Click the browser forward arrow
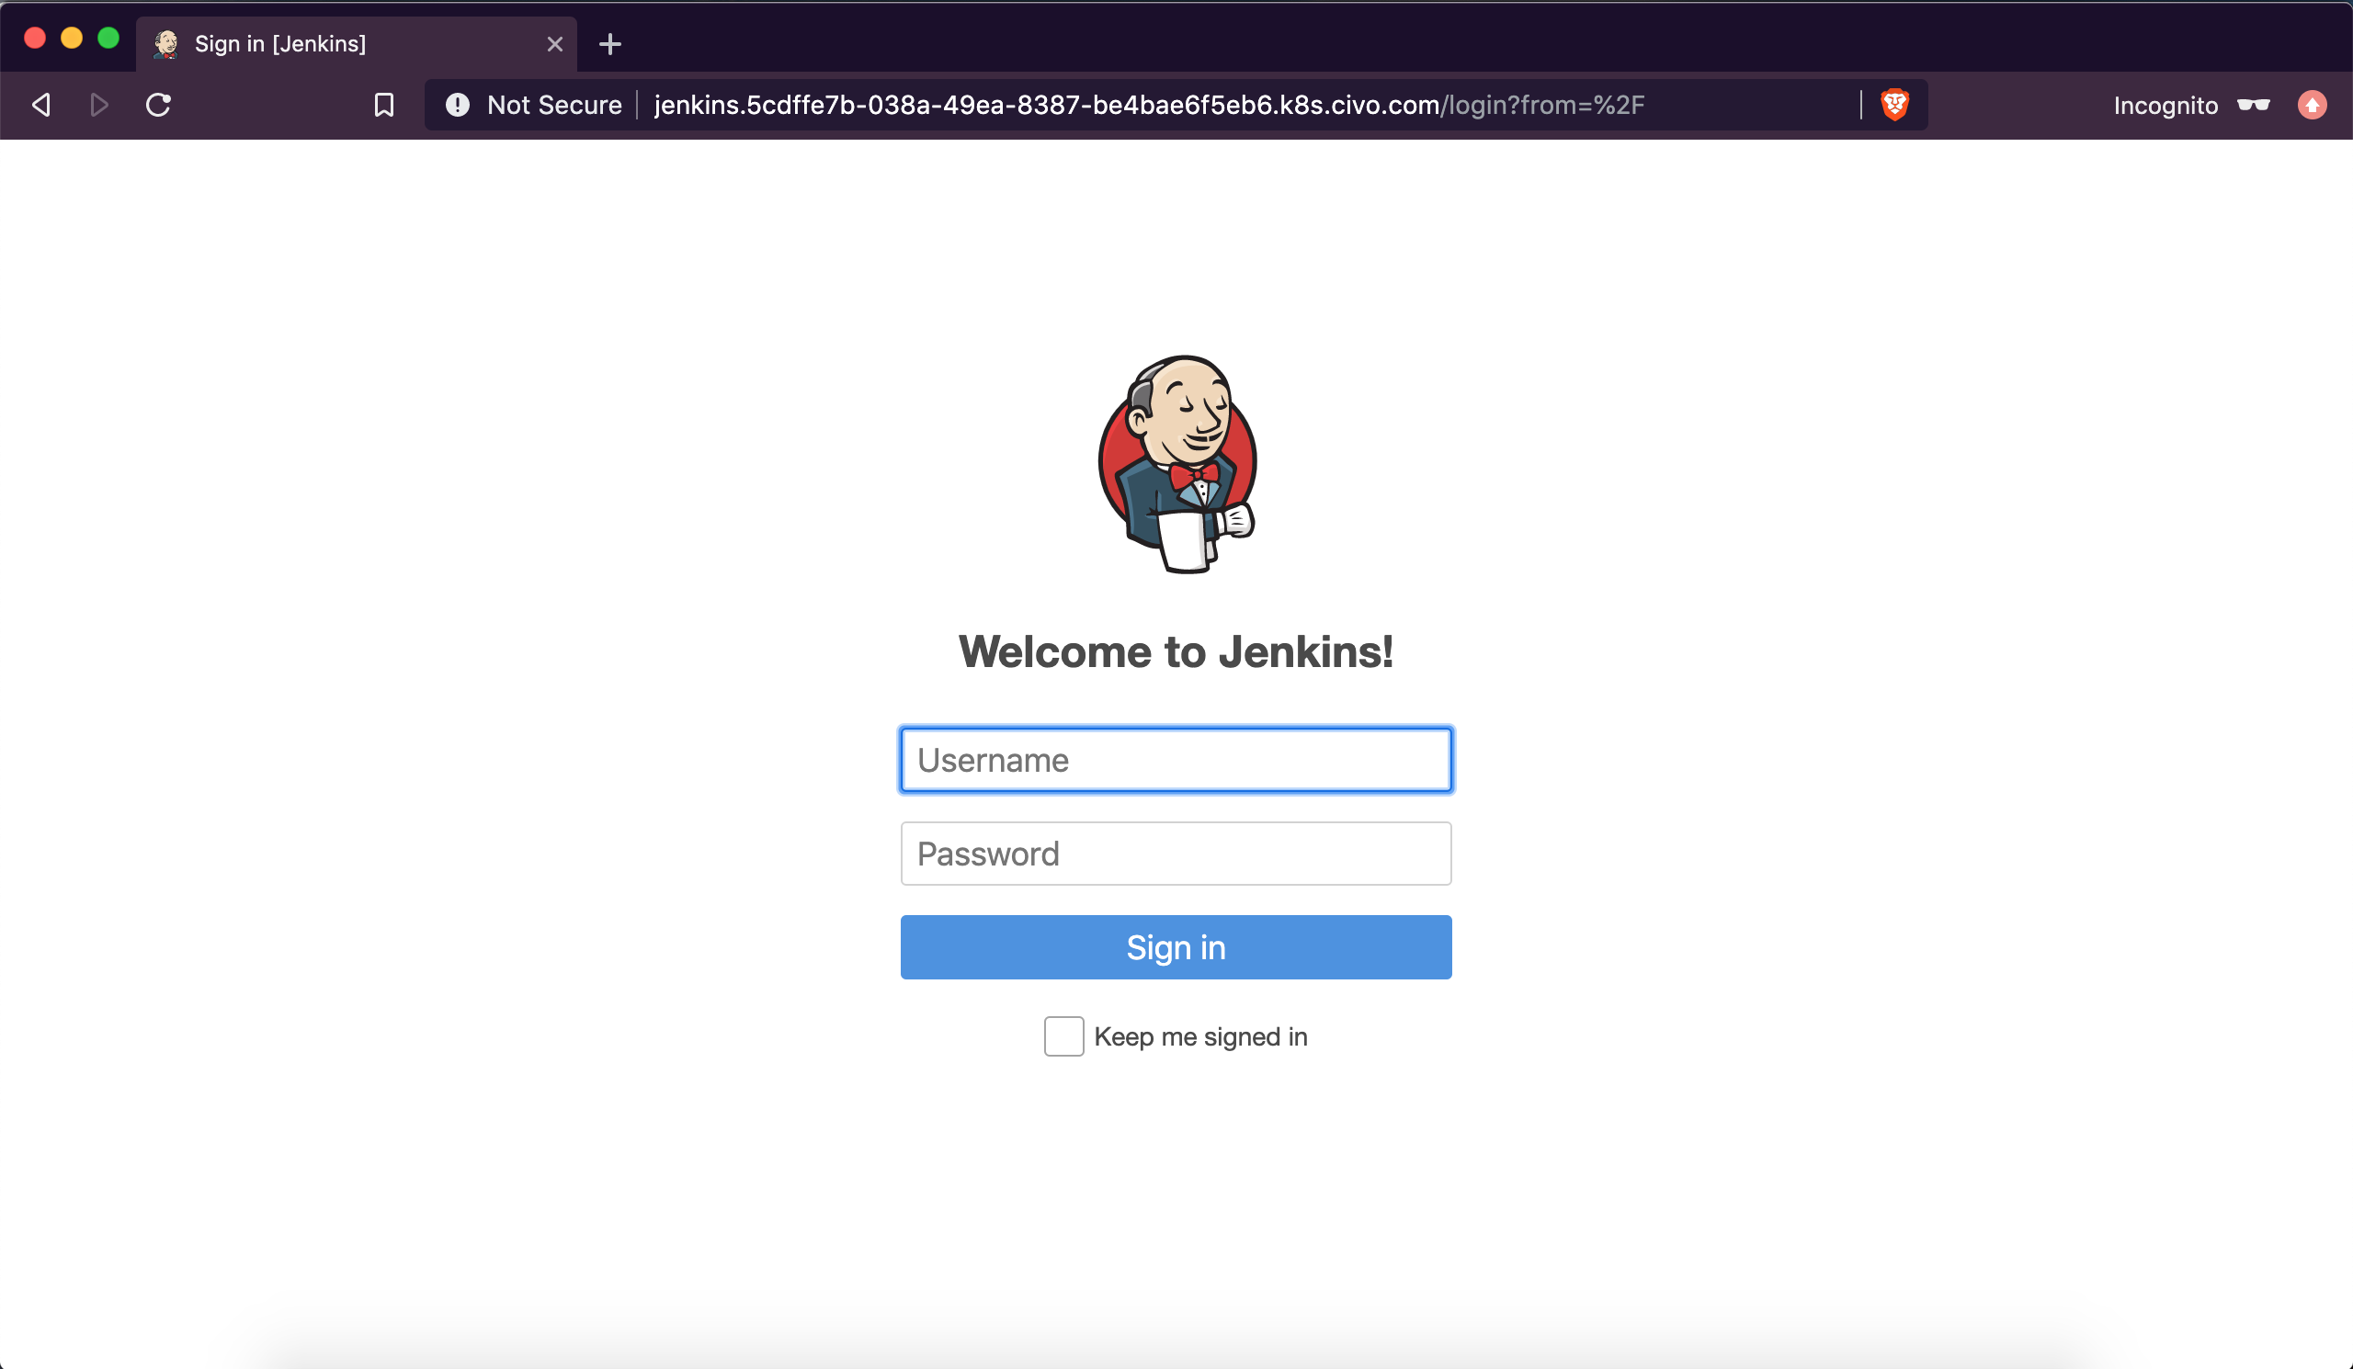2353x1369 pixels. [99, 105]
